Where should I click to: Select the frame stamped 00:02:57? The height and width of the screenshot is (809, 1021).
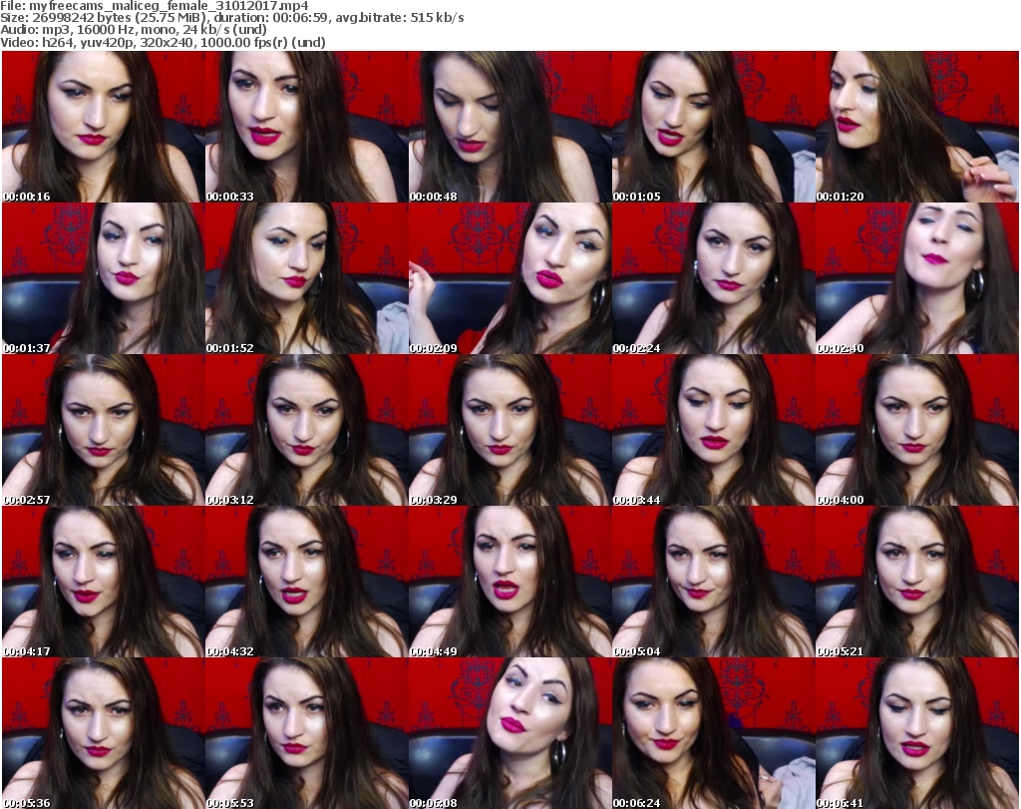(x=102, y=430)
